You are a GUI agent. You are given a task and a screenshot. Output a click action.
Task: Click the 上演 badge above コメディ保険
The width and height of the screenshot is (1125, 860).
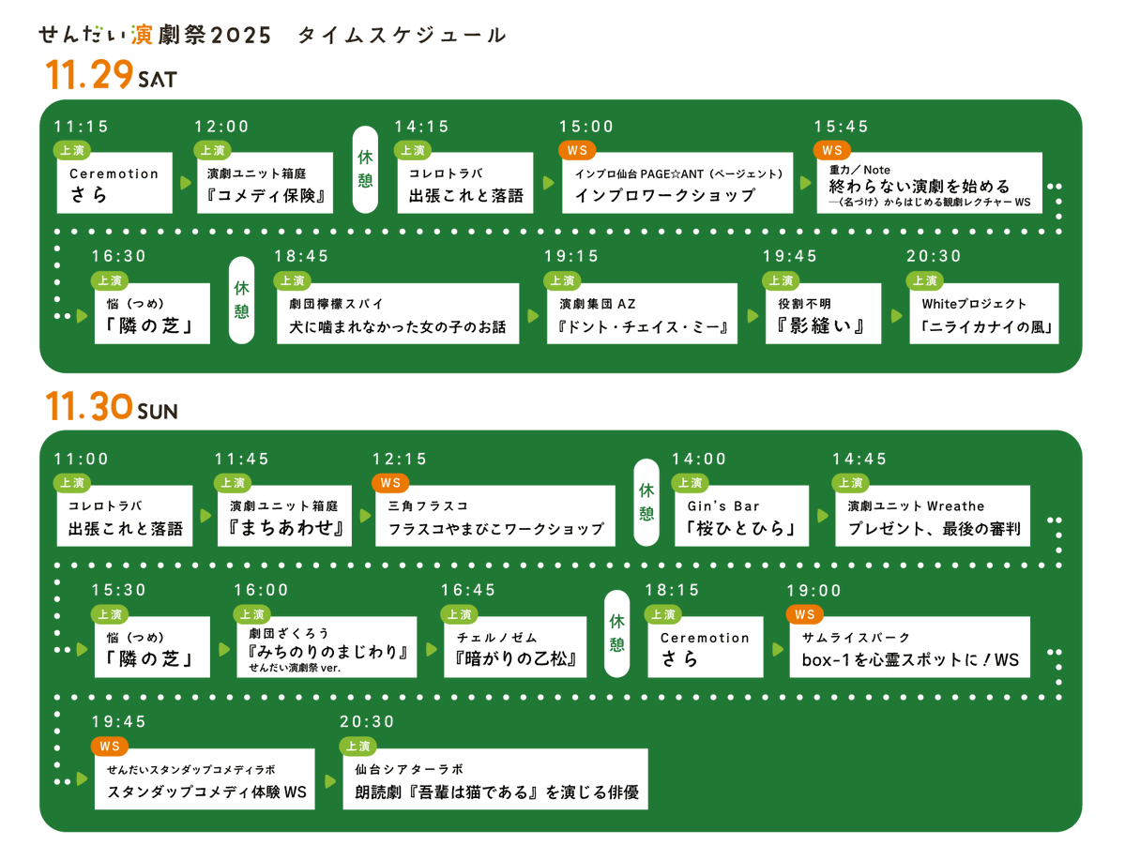(212, 150)
